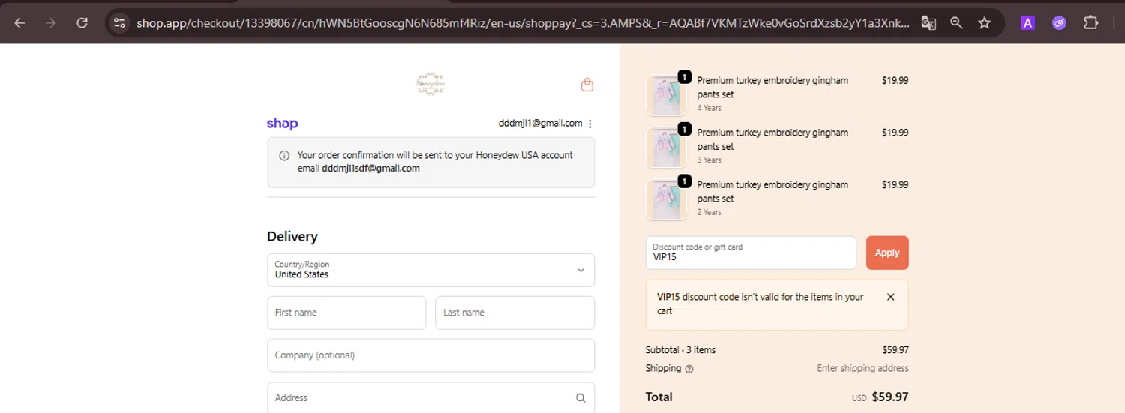Click the shipping help question icon
The height and width of the screenshot is (413, 1125).
point(689,369)
